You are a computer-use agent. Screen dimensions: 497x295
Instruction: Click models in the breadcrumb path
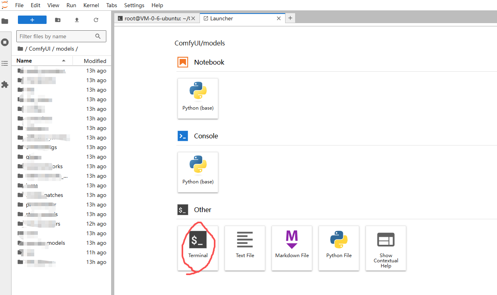(x=65, y=49)
